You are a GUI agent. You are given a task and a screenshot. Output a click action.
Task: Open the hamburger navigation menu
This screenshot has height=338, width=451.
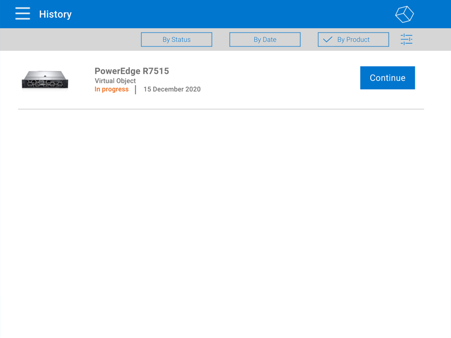23,14
